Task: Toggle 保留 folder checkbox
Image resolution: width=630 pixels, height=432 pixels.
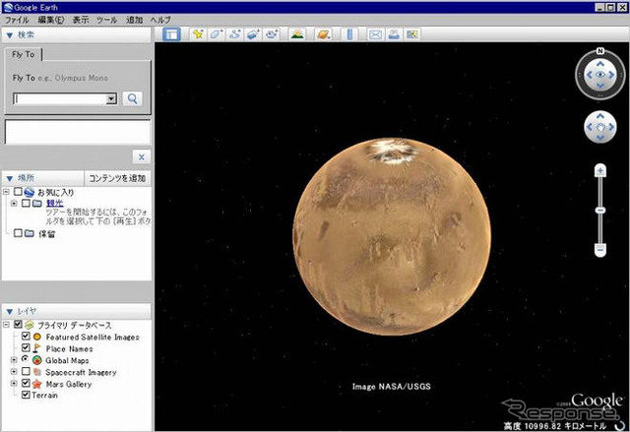Action: click(x=18, y=233)
